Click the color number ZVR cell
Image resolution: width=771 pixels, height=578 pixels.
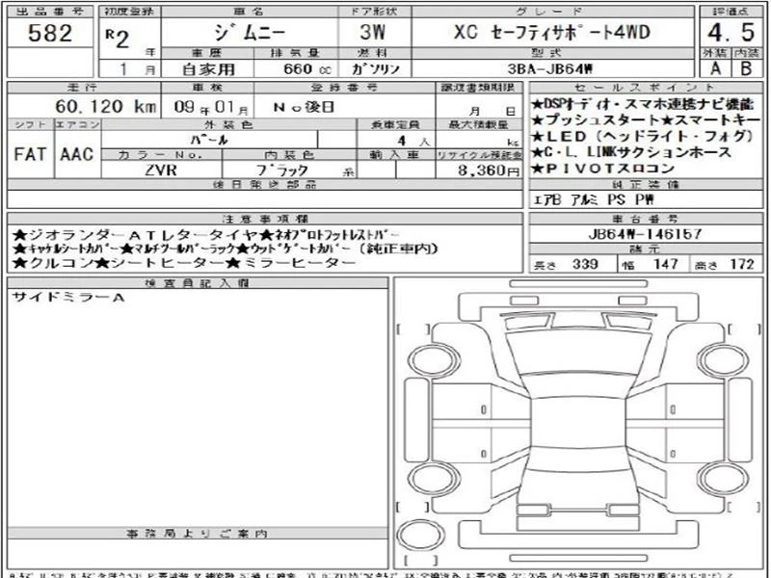pyautogui.click(x=161, y=171)
